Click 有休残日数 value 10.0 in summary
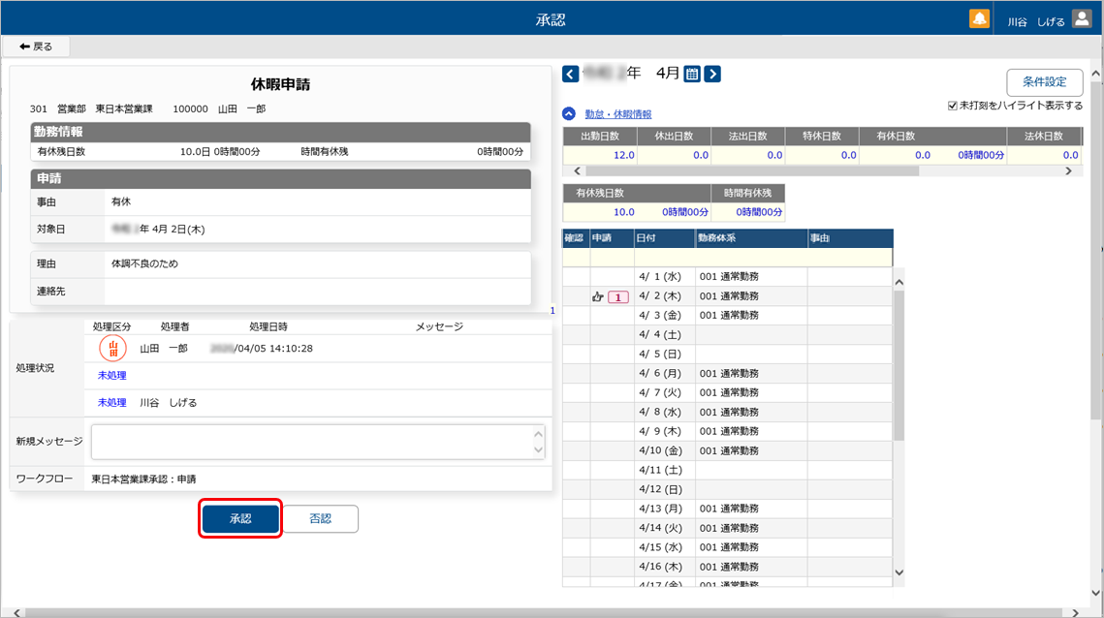 [x=624, y=212]
